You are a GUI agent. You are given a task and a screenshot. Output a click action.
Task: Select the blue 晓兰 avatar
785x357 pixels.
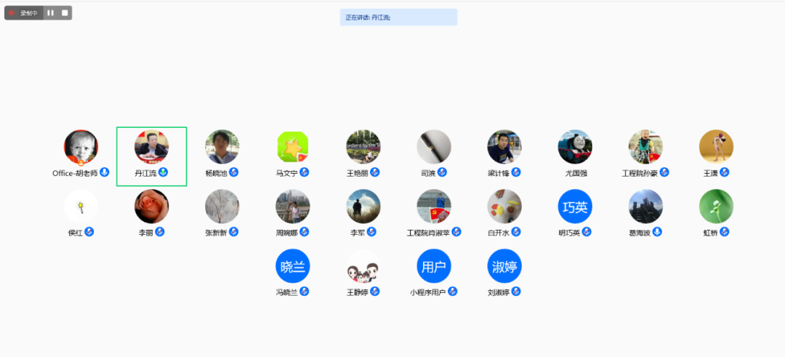pos(293,266)
